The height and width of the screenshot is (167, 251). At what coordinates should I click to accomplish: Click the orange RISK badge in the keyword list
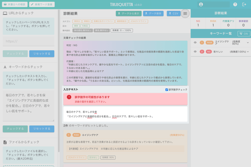[209, 43]
